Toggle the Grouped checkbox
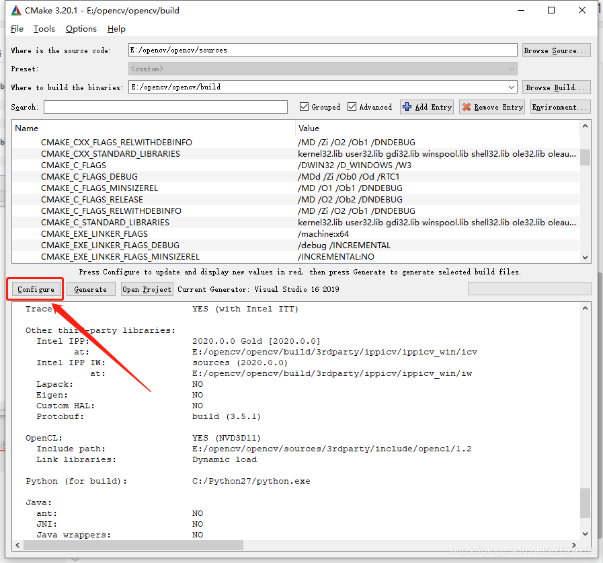Image resolution: width=603 pixels, height=563 pixels. (304, 106)
